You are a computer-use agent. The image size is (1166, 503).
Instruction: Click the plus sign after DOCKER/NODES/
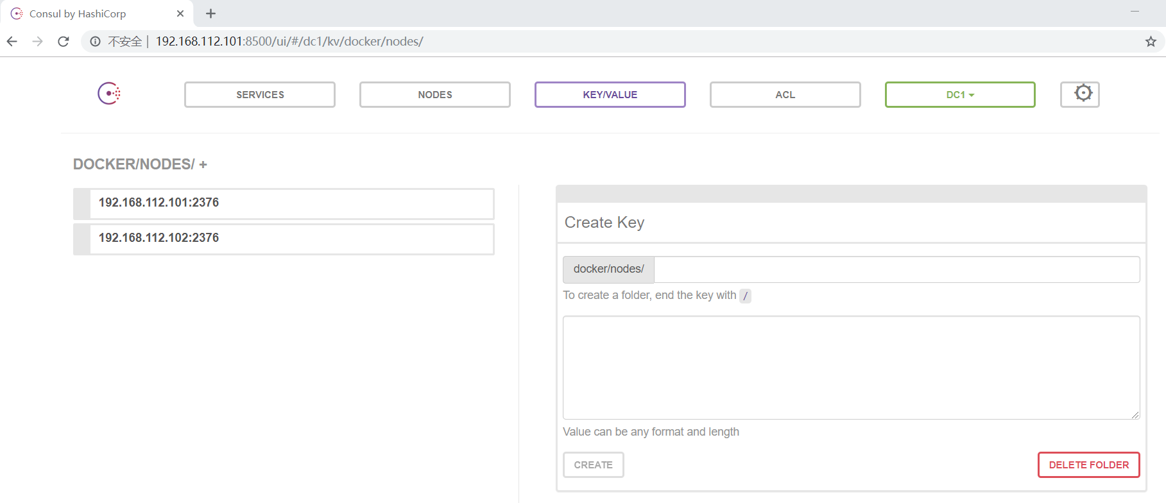coord(203,165)
